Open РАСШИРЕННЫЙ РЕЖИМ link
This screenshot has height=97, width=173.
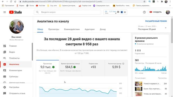[156, 21]
